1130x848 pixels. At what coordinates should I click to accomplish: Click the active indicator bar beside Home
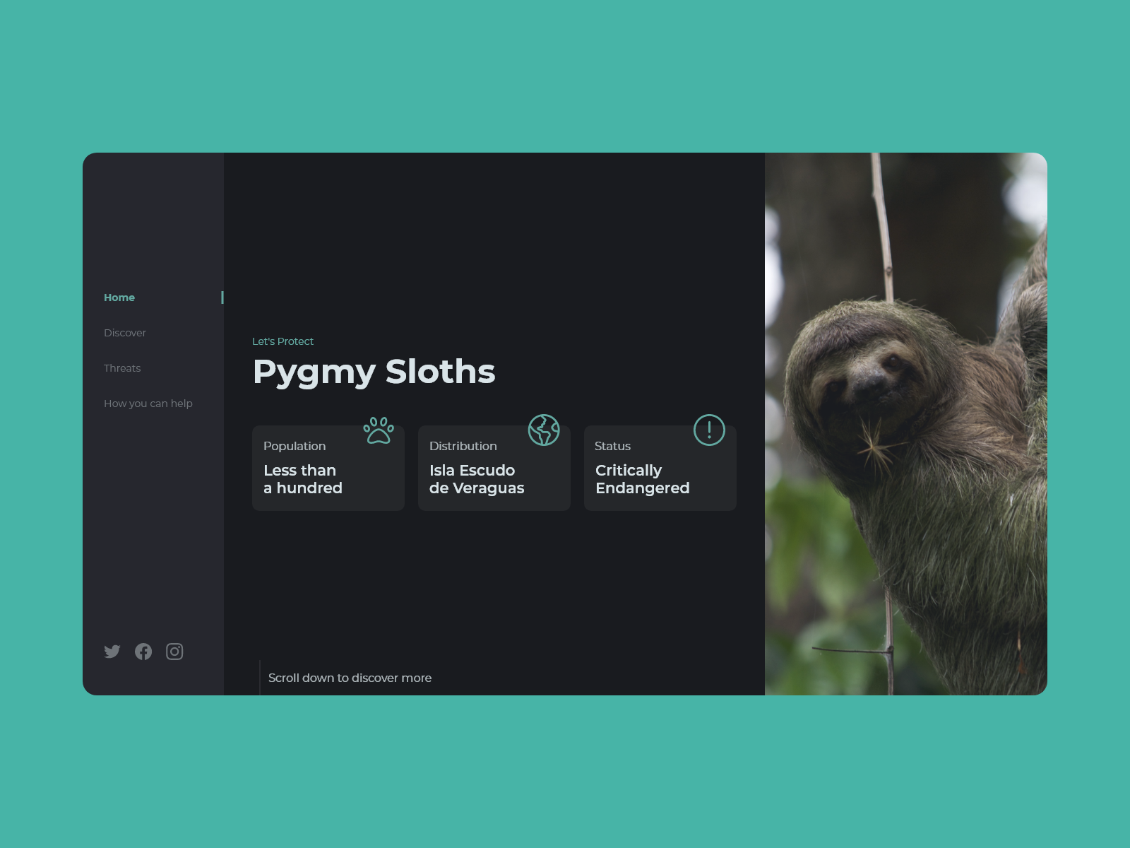tap(222, 298)
